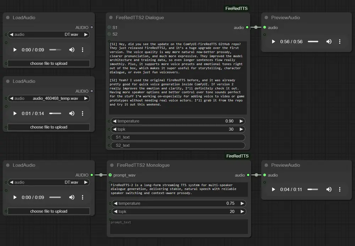The image size is (355, 246).
Task: Play audio_460468_temp.wav in second LoadAudio
Action: tap(15, 114)
